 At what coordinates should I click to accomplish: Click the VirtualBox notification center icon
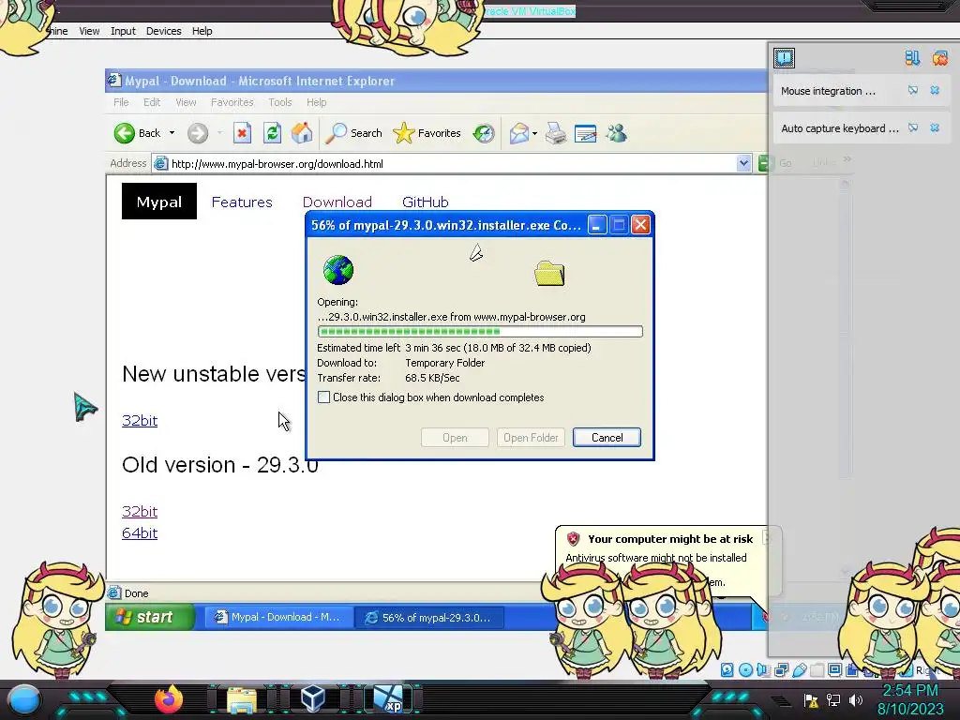[x=785, y=57]
